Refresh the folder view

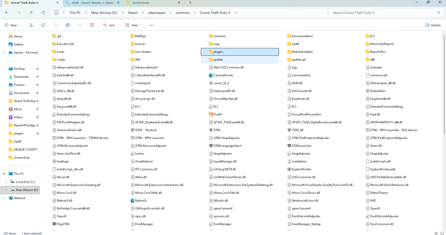(x=43, y=12)
